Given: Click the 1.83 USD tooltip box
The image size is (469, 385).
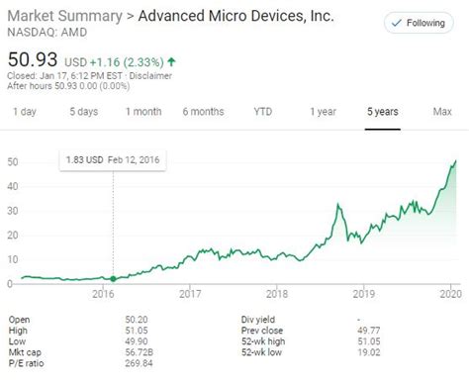Looking at the screenshot, I should [113, 160].
